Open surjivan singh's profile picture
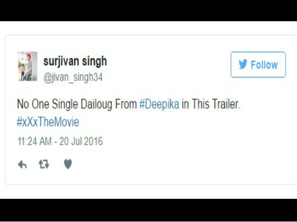297x222 pixels. click(x=28, y=66)
